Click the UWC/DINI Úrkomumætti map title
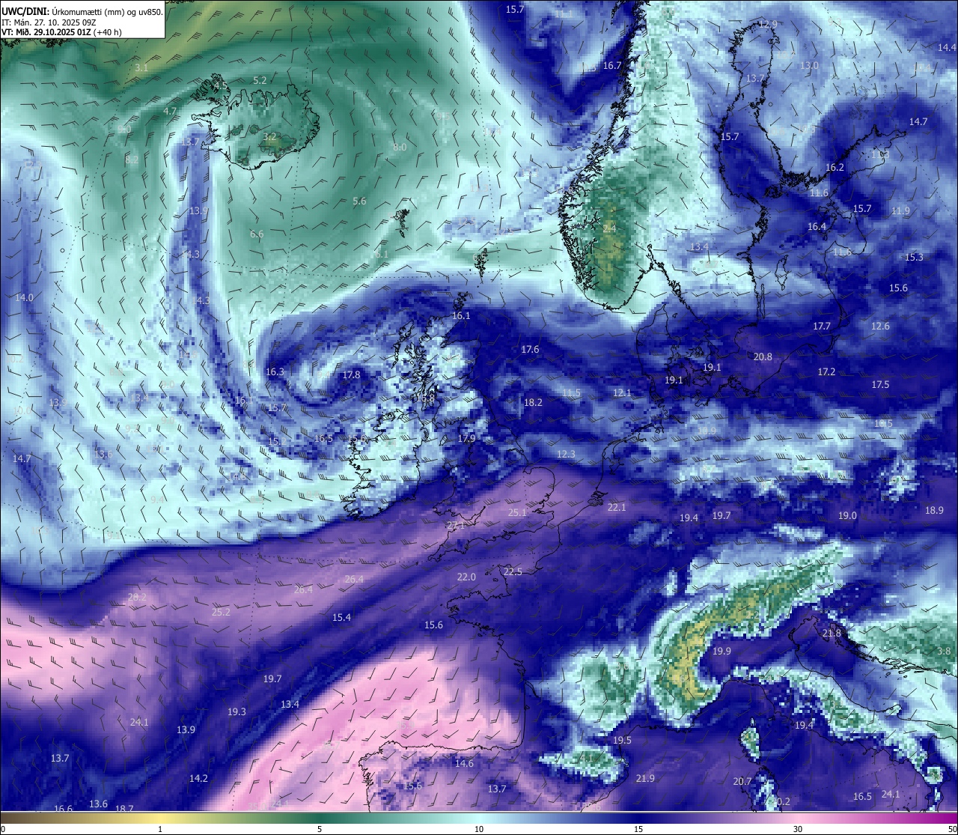 [82, 11]
